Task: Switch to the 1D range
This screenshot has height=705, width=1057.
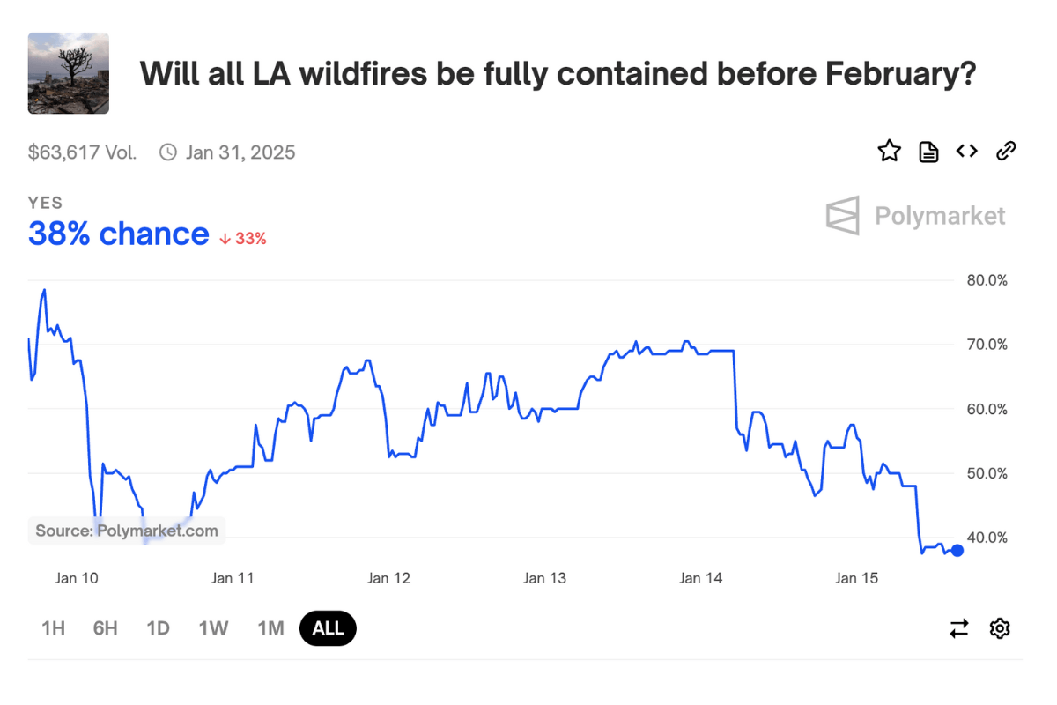Action: (x=158, y=628)
